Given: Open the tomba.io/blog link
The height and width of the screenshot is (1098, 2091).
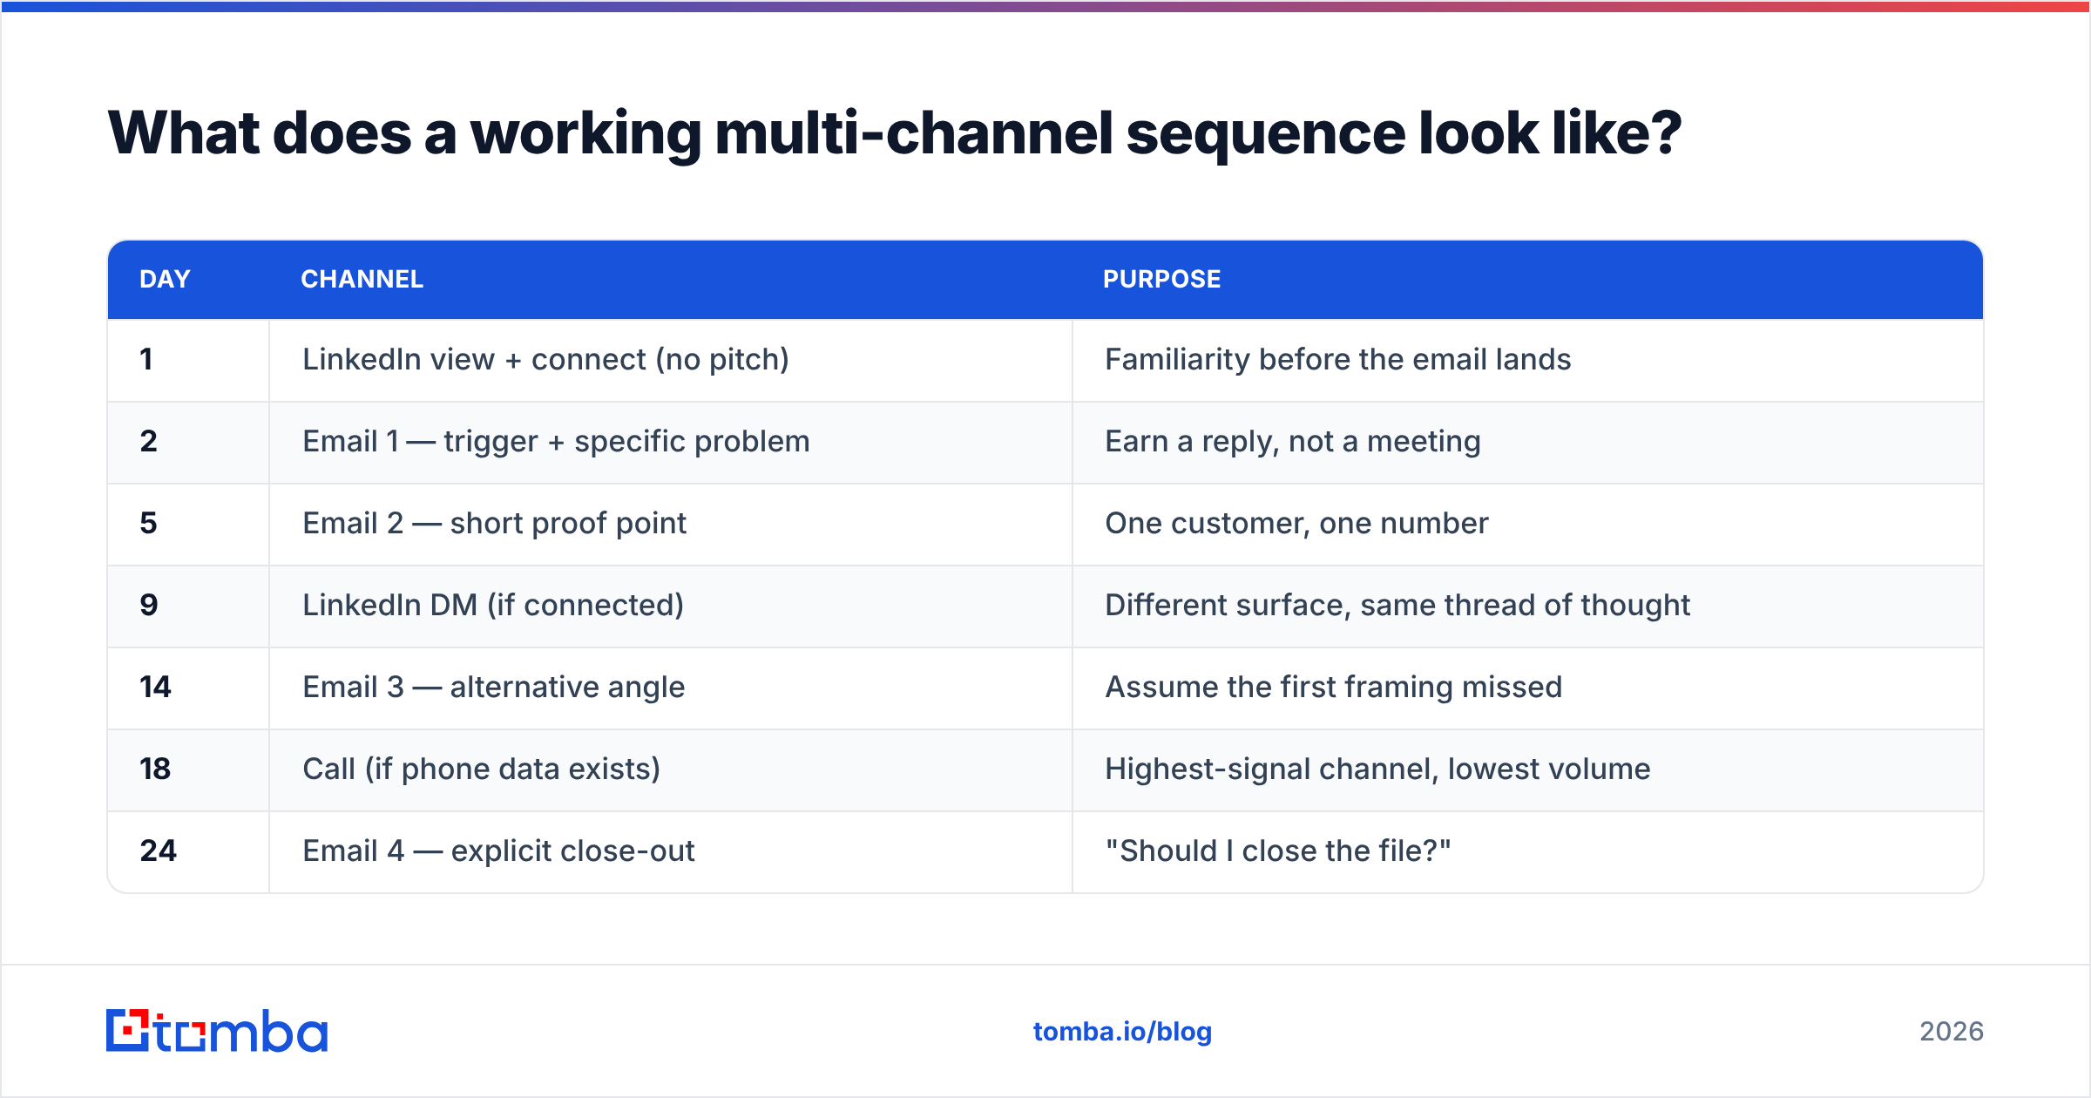Looking at the screenshot, I should pos(1122,1032).
